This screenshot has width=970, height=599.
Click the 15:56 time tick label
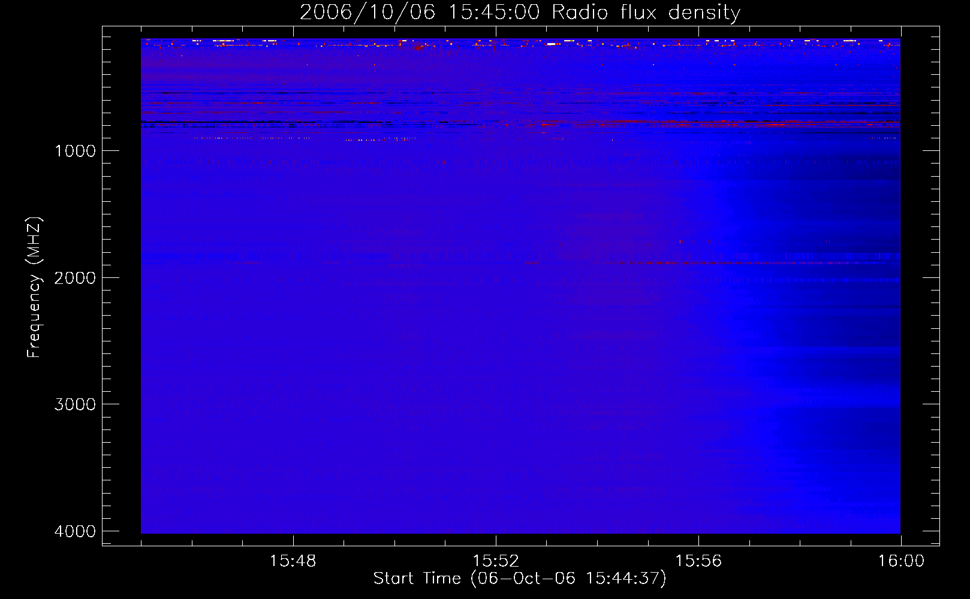coord(698,561)
